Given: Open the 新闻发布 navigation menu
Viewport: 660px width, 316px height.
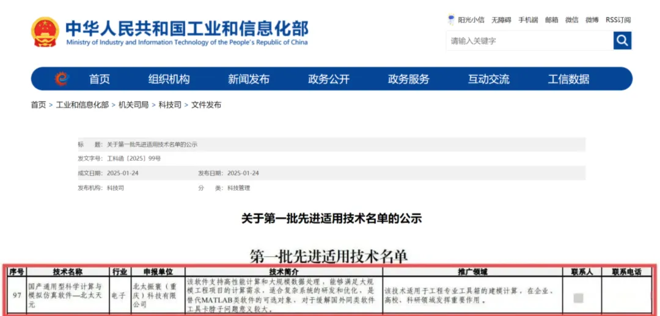Looking at the screenshot, I should pos(249,79).
